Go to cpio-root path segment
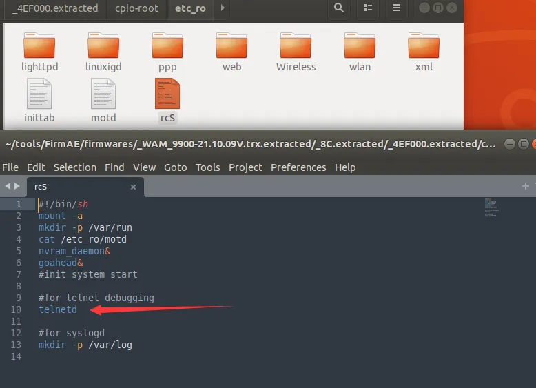 tap(136, 8)
